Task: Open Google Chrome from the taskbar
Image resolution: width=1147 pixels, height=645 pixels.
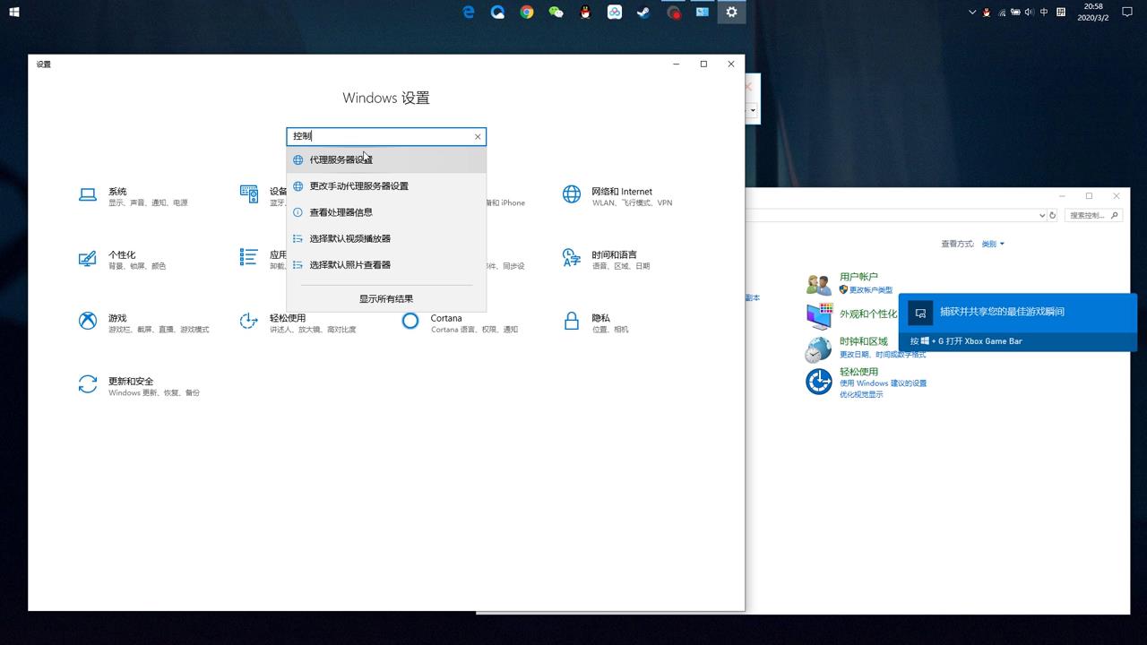Action: 527,13
